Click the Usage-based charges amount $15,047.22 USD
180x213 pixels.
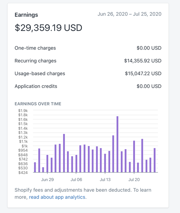click(143, 73)
